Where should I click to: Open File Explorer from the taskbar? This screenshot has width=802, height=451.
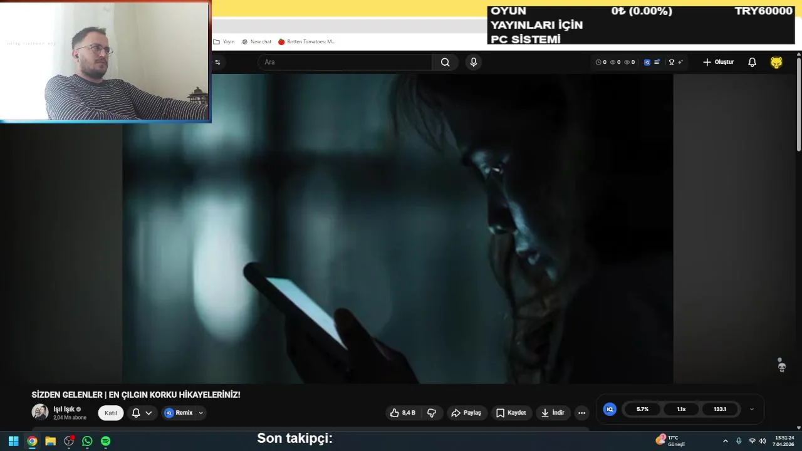tap(50, 441)
